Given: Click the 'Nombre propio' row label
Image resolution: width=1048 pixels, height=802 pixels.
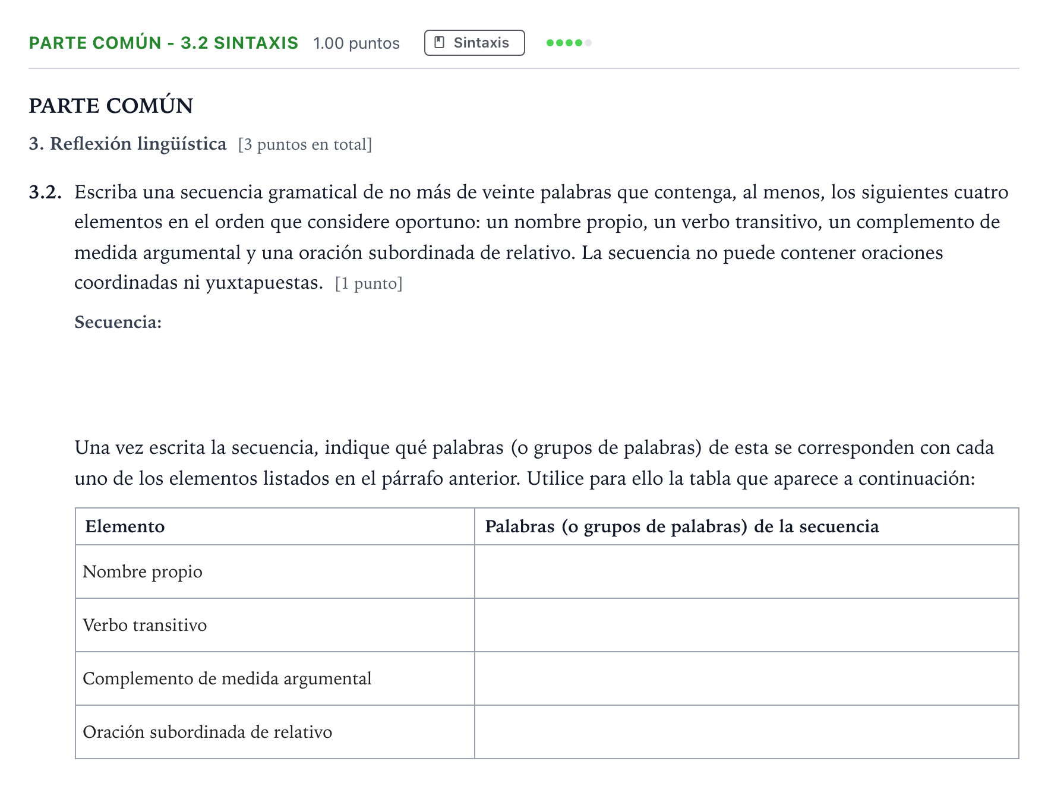Looking at the screenshot, I should 143,571.
